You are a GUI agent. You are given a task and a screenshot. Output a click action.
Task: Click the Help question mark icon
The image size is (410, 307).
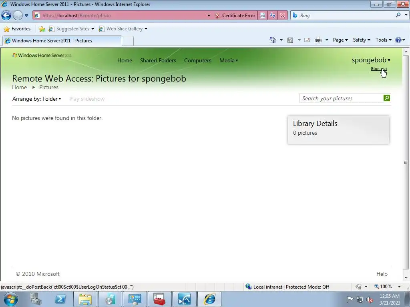(x=398, y=40)
